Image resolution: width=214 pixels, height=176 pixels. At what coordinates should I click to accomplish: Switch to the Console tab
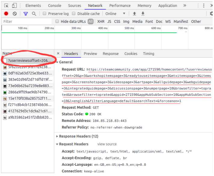55,6
